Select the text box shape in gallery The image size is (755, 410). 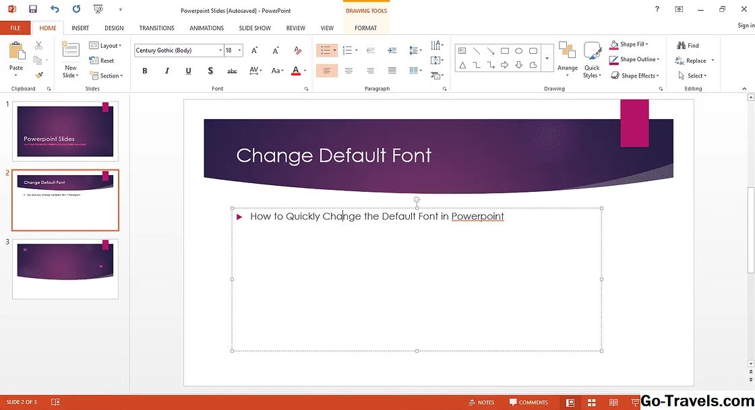pos(462,50)
